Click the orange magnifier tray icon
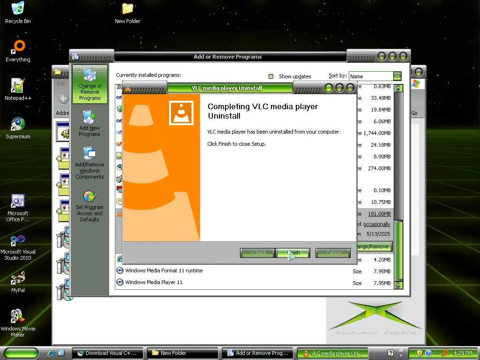The width and height of the screenshot is (480, 360). coord(445,353)
